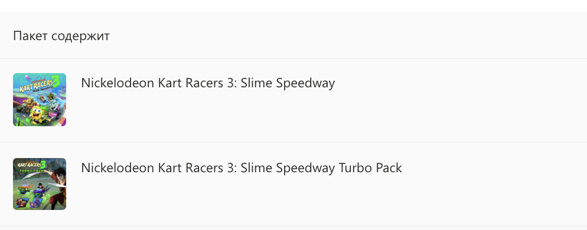Click the Kart Racers 3 logo on Turbo Pack cover

[34, 165]
